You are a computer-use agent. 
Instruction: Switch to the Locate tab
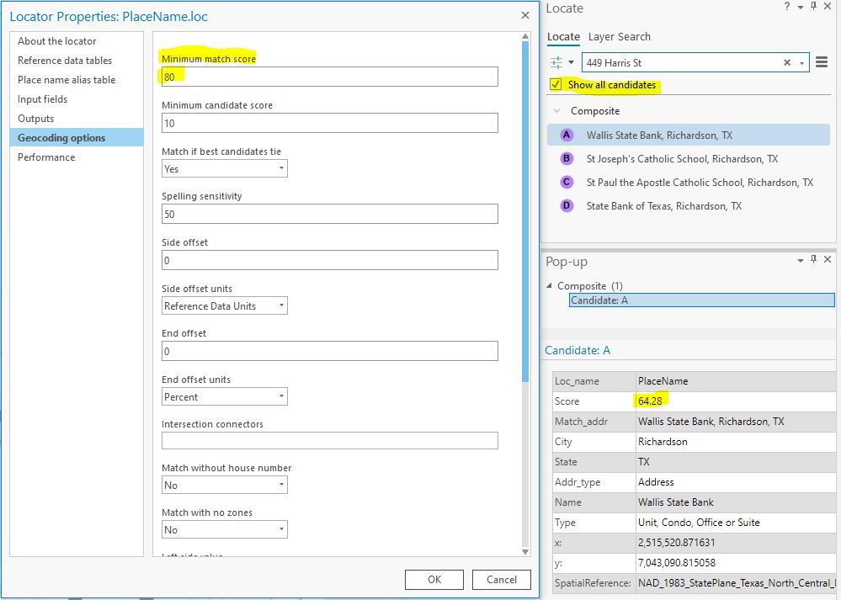tap(563, 37)
